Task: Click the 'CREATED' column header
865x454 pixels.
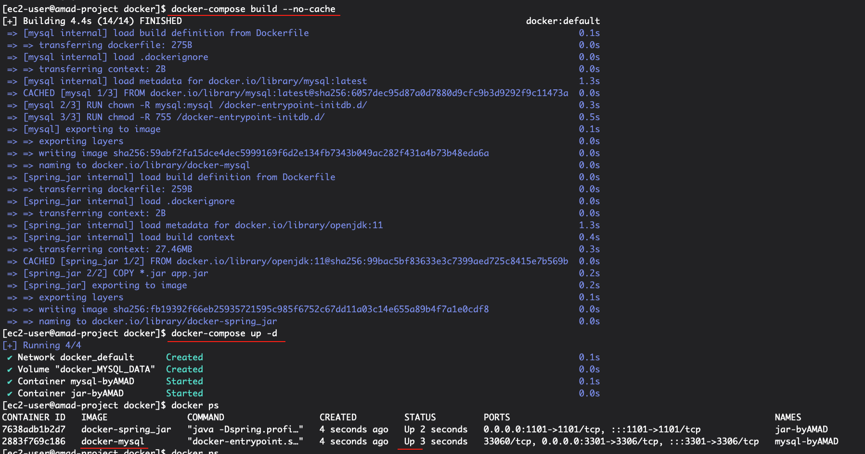Action: pos(338,417)
